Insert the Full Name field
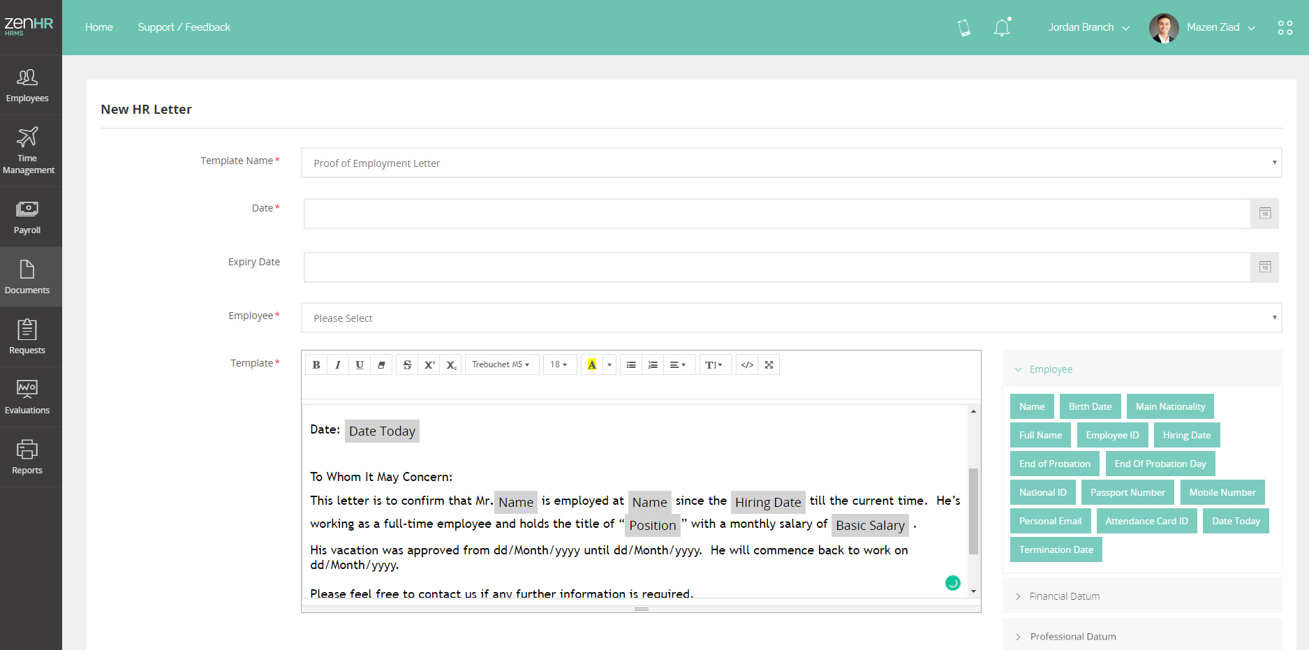 tap(1040, 435)
